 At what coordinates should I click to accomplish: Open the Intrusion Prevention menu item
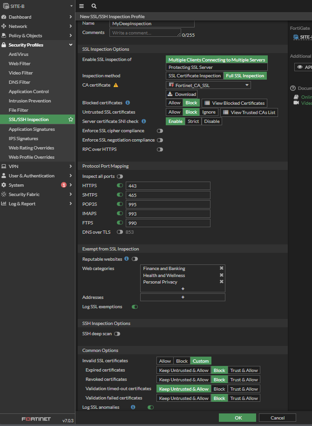click(30, 101)
